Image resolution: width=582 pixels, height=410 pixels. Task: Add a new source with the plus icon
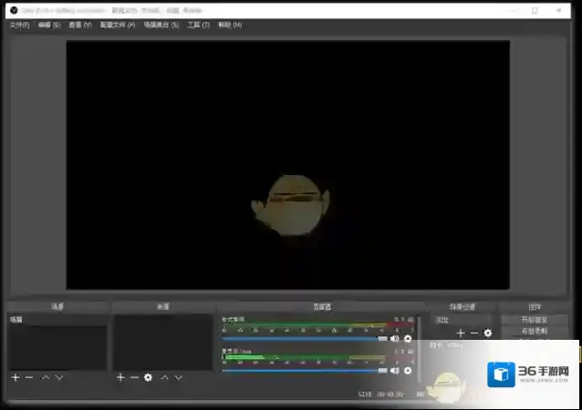pyautogui.click(x=120, y=377)
